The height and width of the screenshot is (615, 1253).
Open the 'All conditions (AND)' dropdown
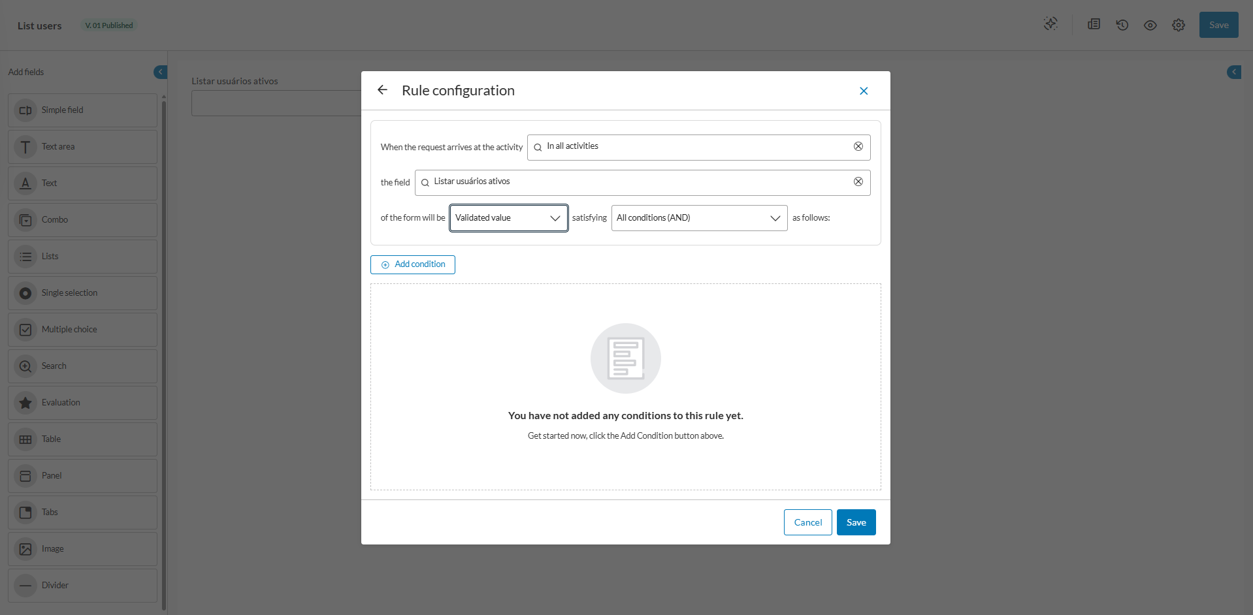coord(699,218)
